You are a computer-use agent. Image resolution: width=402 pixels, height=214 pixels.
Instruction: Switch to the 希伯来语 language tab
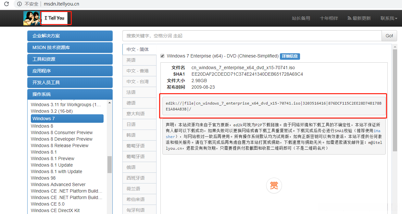click(139, 199)
